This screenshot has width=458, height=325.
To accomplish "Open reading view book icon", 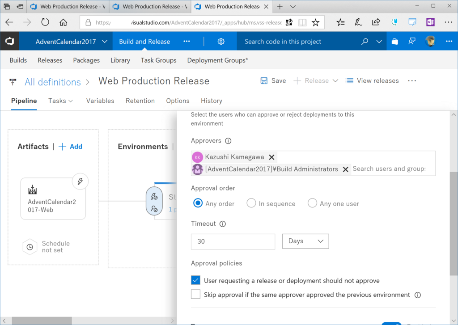I will tap(302, 22).
